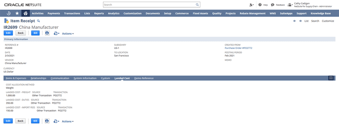Open the Setup menu
This screenshot has width=339, height=127.
[167, 13]
